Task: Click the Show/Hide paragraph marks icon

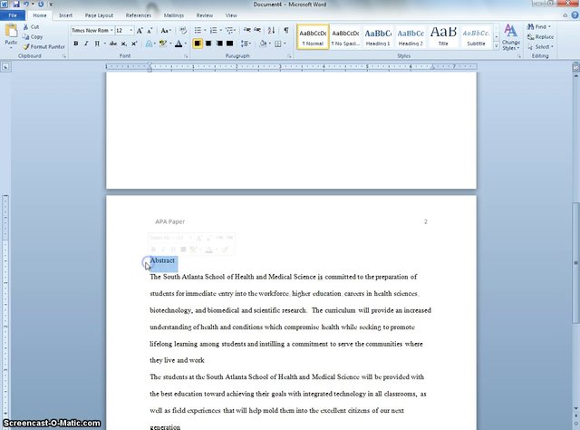Action: 286,30
